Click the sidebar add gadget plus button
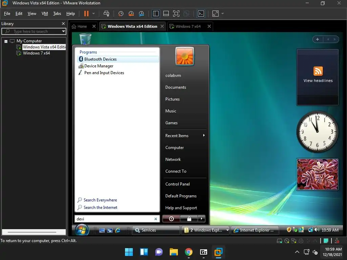The height and width of the screenshot is (260, 347). [x=318, y=39]
